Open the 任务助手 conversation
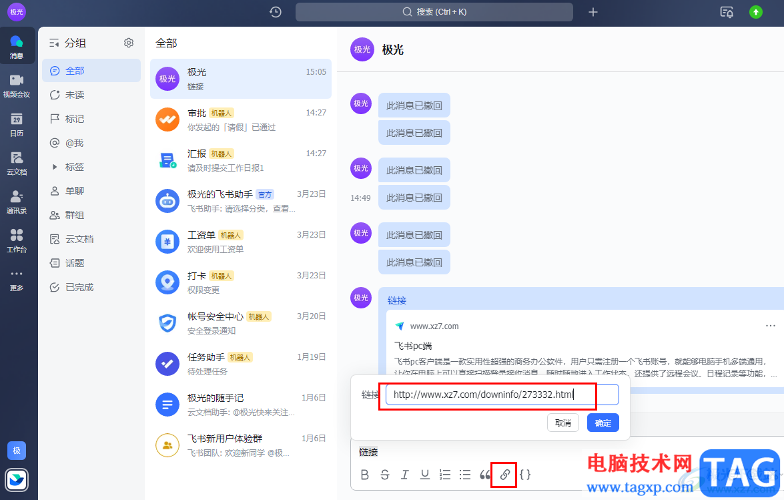 click(240, 364)
